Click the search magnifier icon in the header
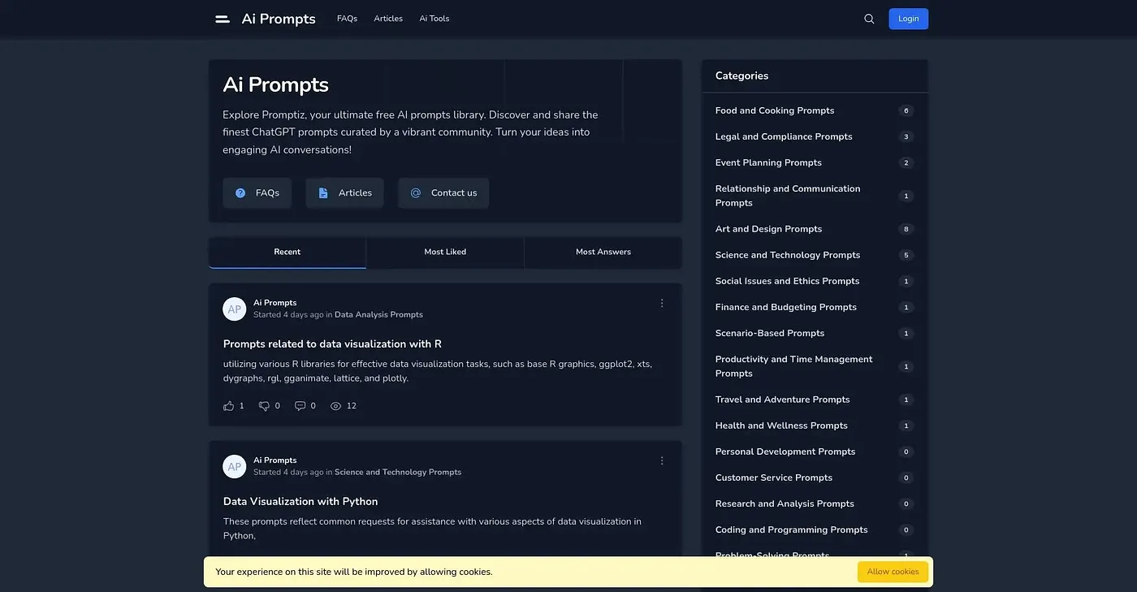This screenshot has width=1137, height=592. (869, 19)
